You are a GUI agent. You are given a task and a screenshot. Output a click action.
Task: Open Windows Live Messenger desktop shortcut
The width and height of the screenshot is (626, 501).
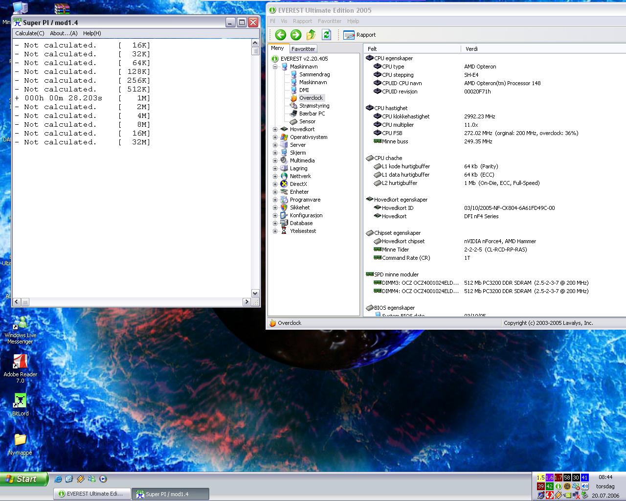(20, 329)
